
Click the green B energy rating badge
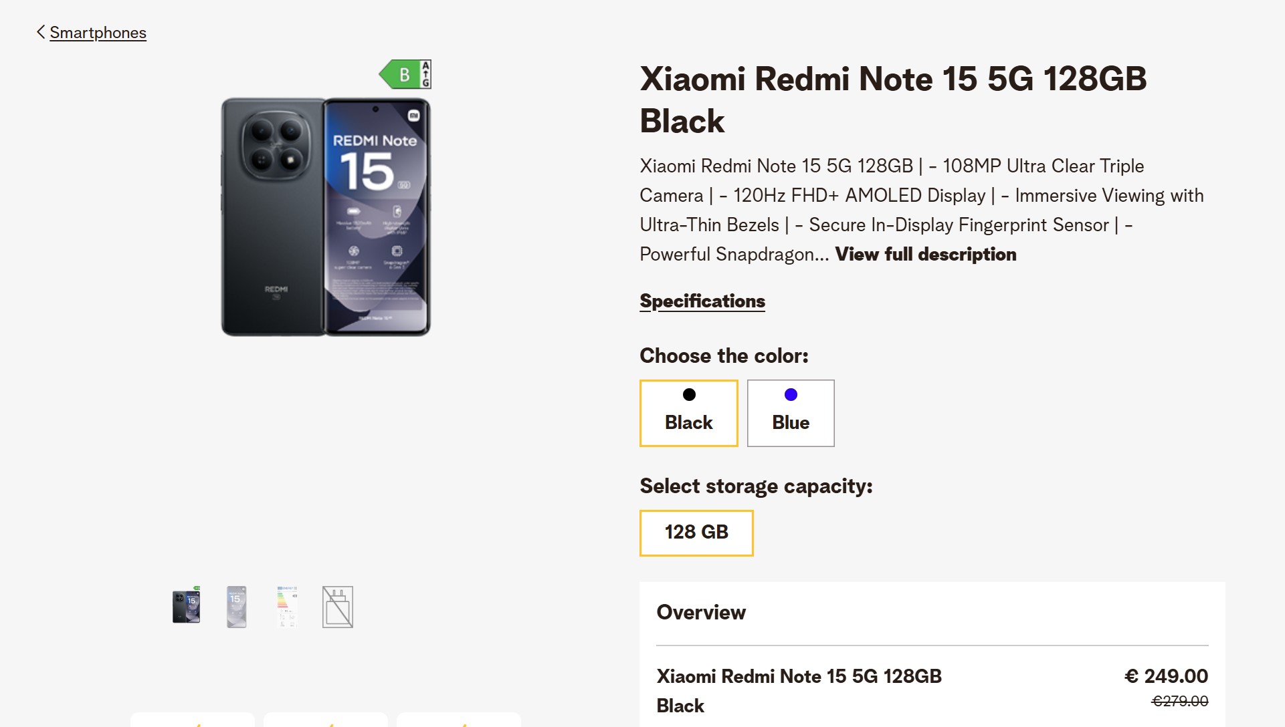[x=404, y=74]
